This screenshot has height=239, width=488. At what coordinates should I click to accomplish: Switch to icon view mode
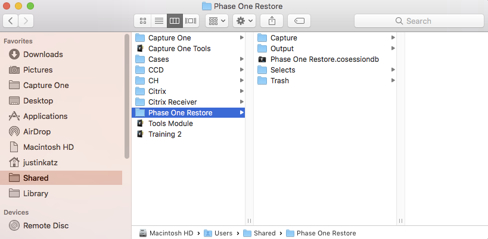[x=143, y=21]
